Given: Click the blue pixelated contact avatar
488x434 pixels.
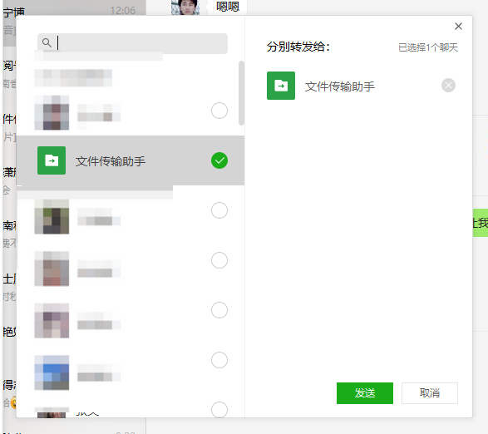Looking at the screenshot, I should pos(52,372).
